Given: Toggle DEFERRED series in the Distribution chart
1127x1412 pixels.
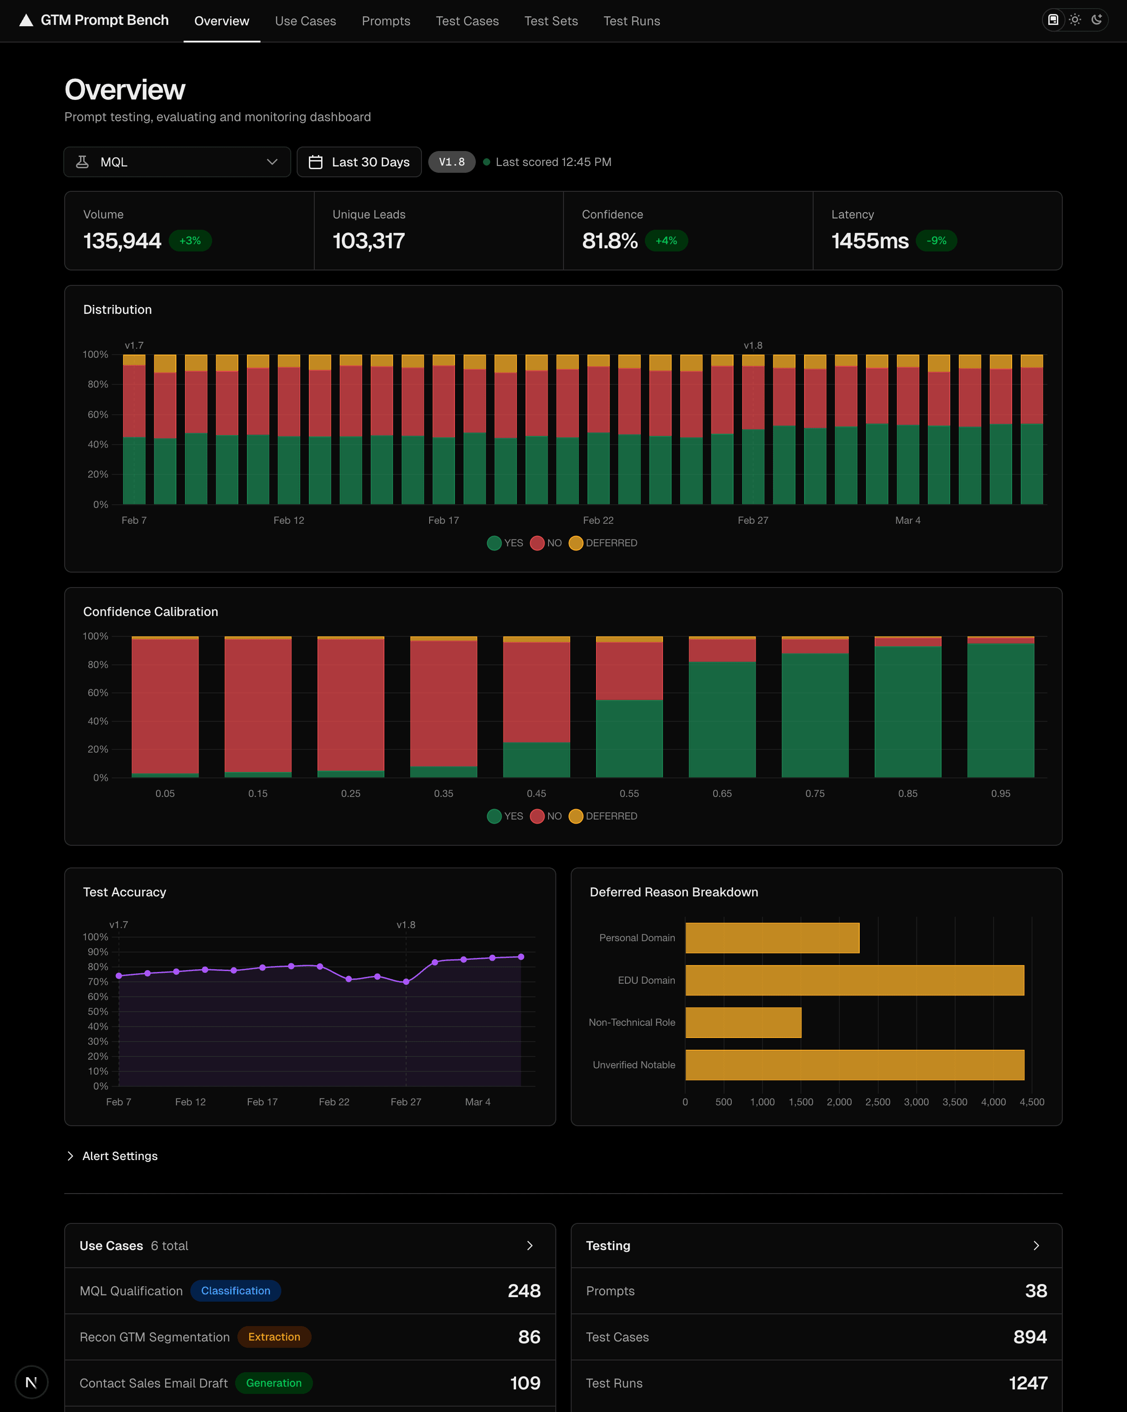Looking at the screenshot, I should [x=602, y=543].
